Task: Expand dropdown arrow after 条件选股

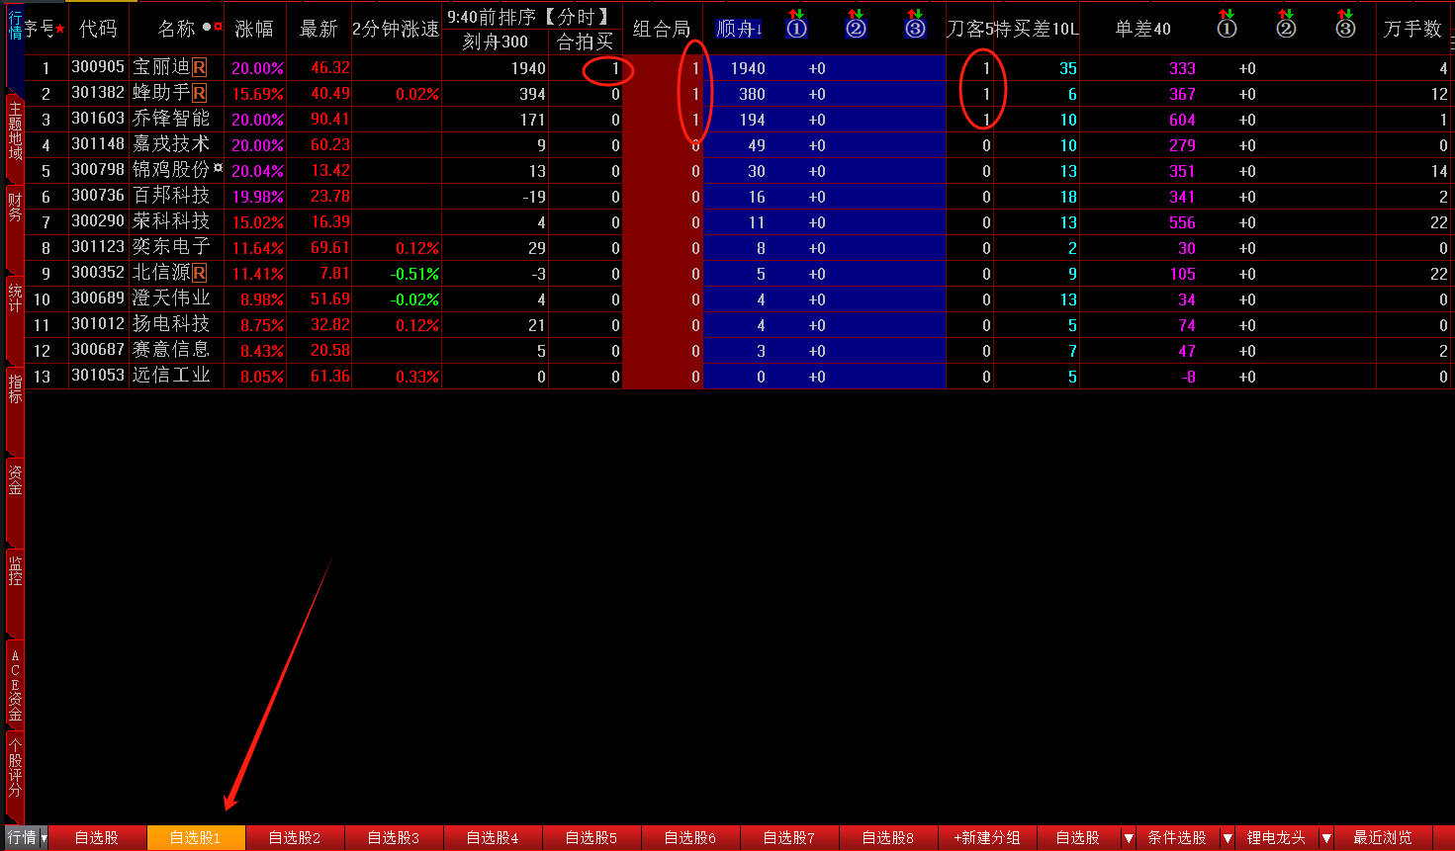Action: (1228, 838)
